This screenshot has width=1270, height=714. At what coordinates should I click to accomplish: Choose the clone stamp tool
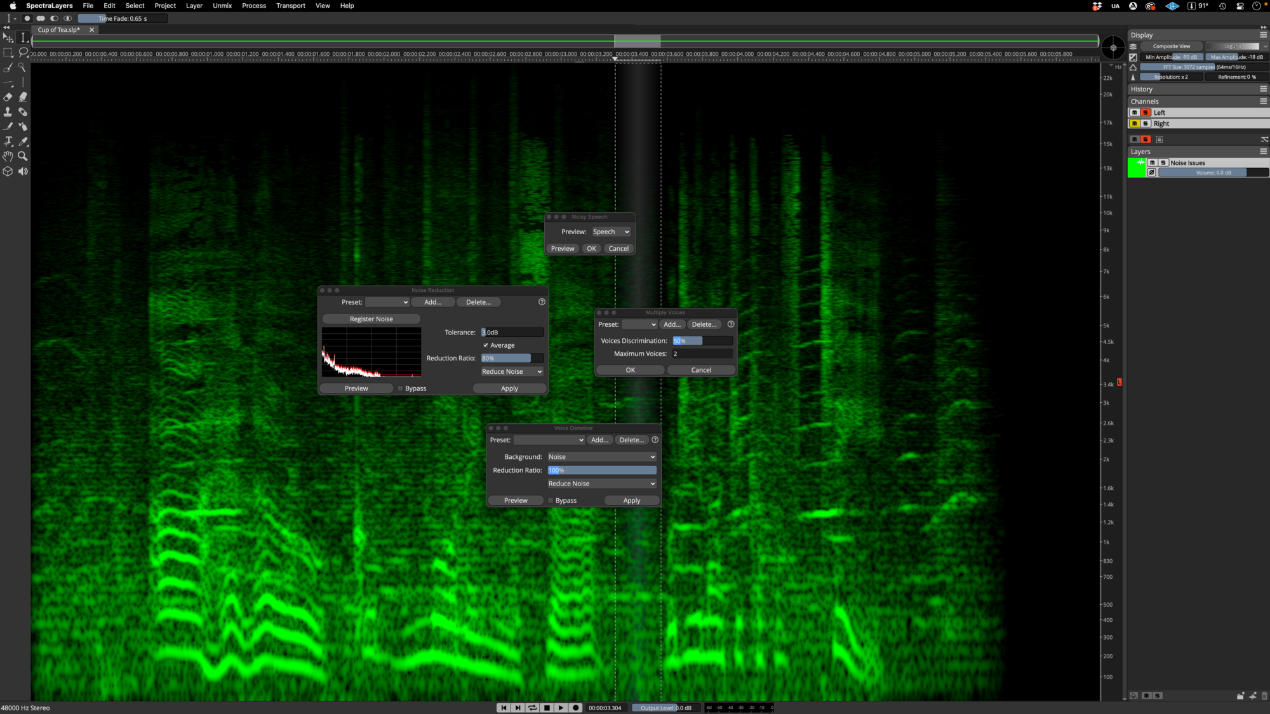click(x=8, y=112)
